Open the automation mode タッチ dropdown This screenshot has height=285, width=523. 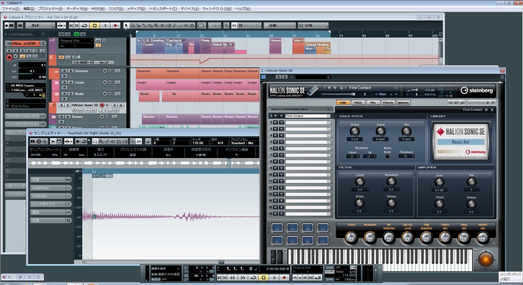click(x=40, y=25)
